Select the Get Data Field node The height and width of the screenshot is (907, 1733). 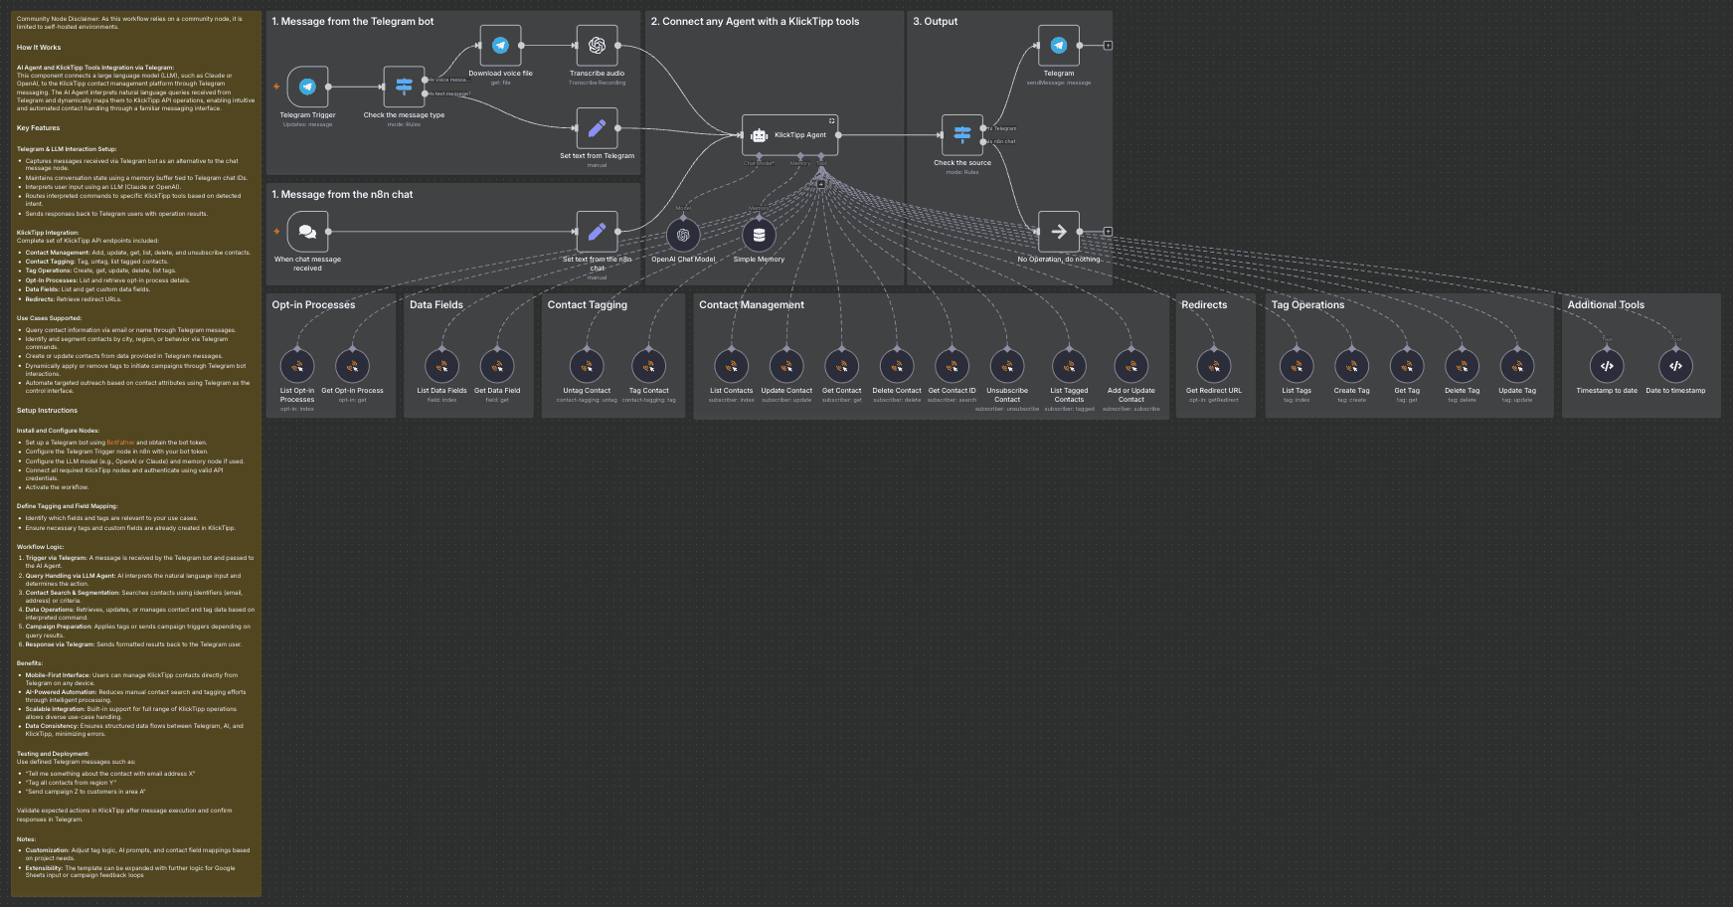[x=497, y=366]
